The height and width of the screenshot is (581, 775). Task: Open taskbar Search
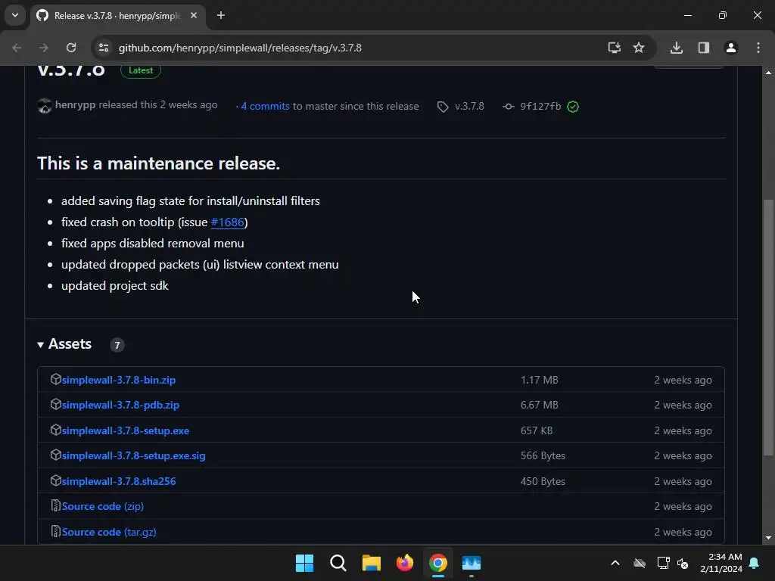[338, 563]
